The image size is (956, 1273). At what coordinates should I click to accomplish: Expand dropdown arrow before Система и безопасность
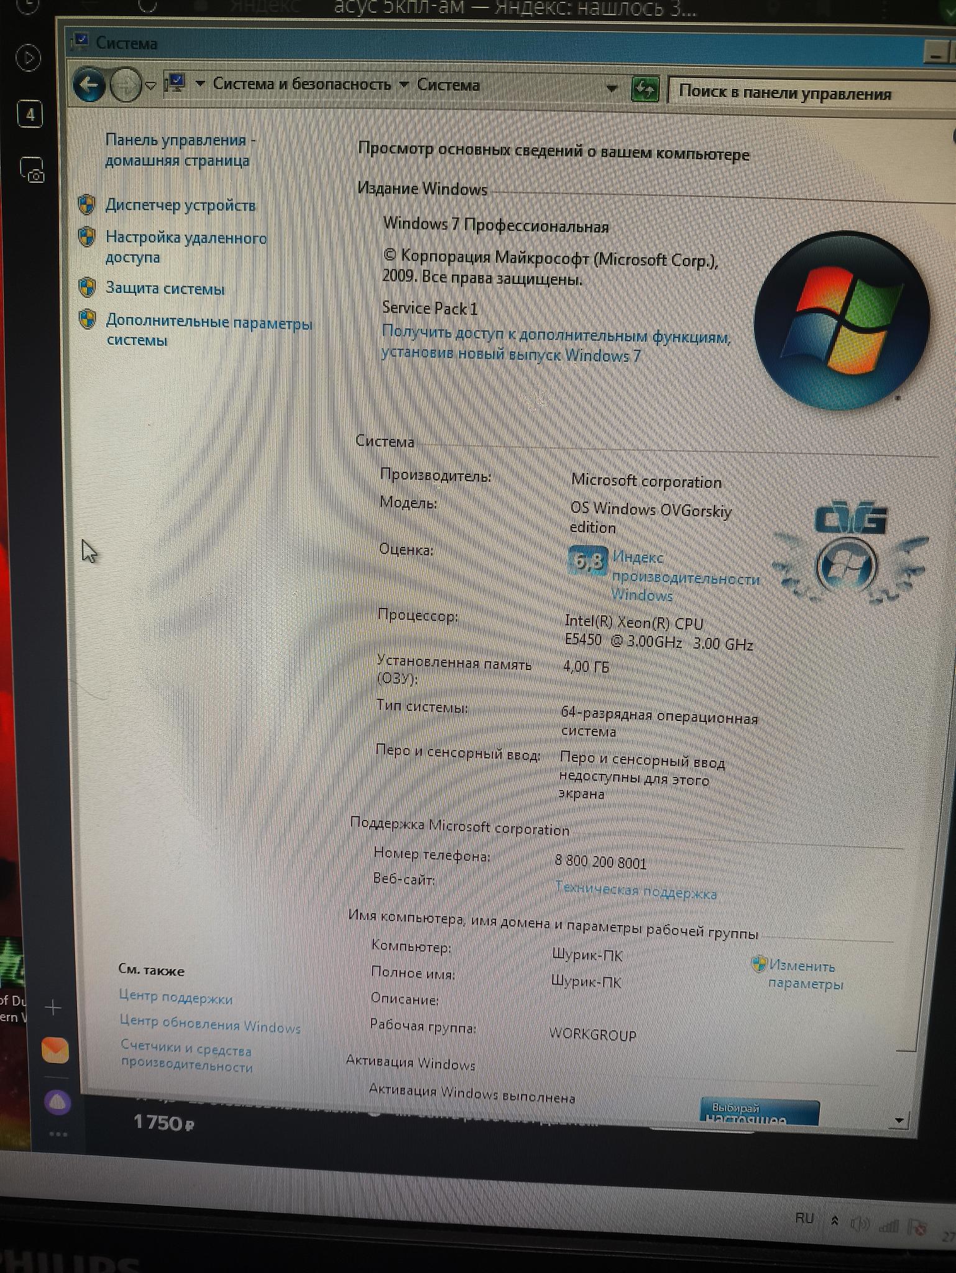200,83
